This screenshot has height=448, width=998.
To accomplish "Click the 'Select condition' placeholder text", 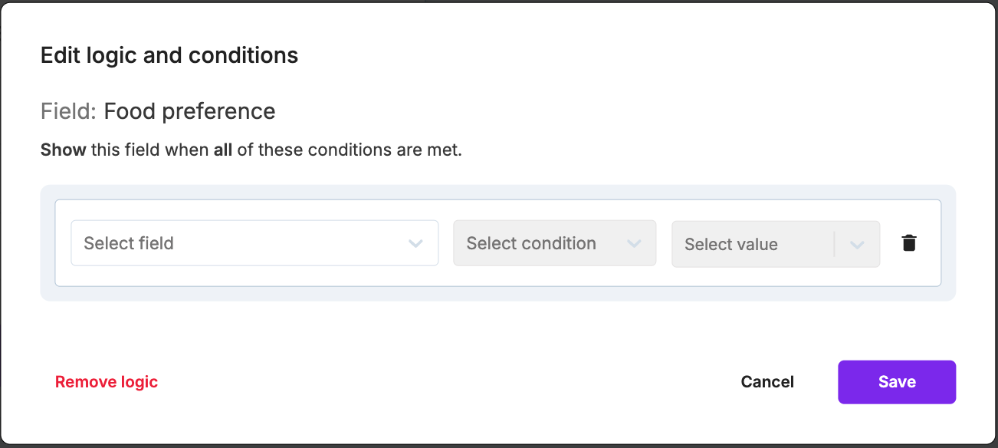I will (531, 243).
